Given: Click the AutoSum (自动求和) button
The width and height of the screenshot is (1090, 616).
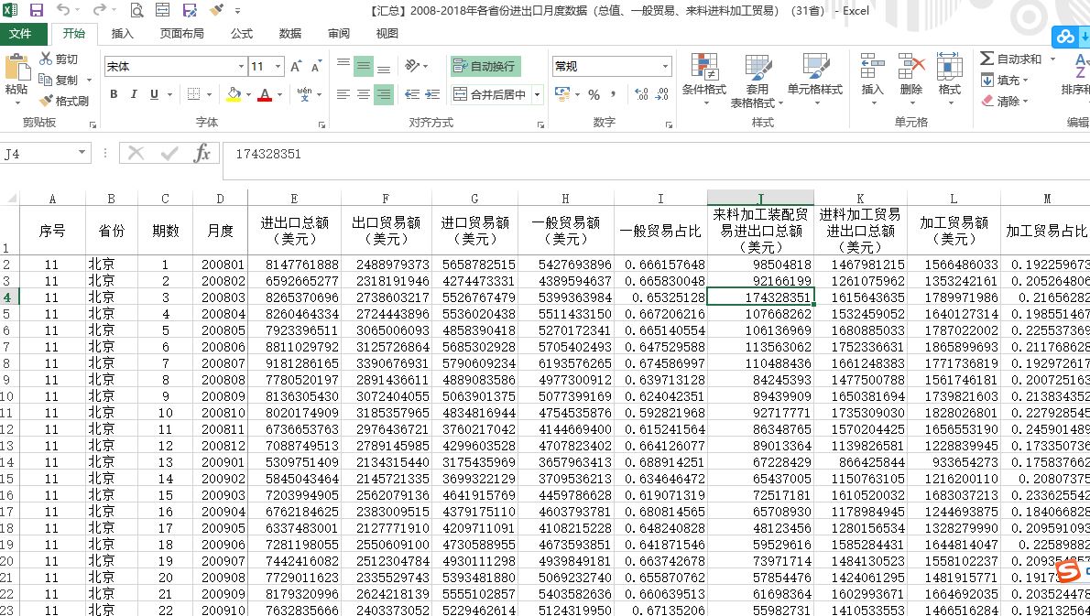Looking at the screenshot, I should click(1011, 59).
